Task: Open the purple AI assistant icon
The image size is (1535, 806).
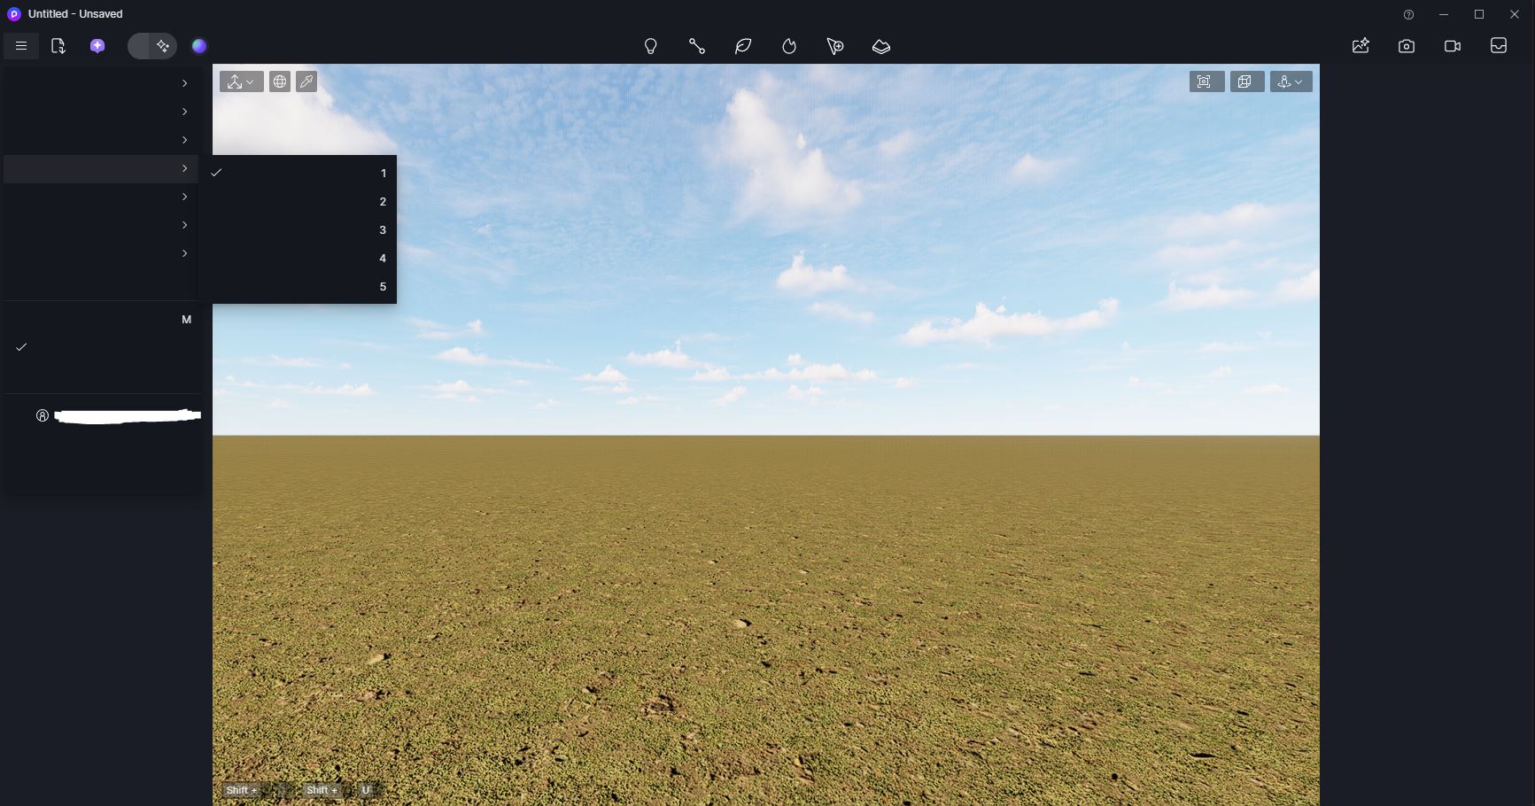Action: 97,46
